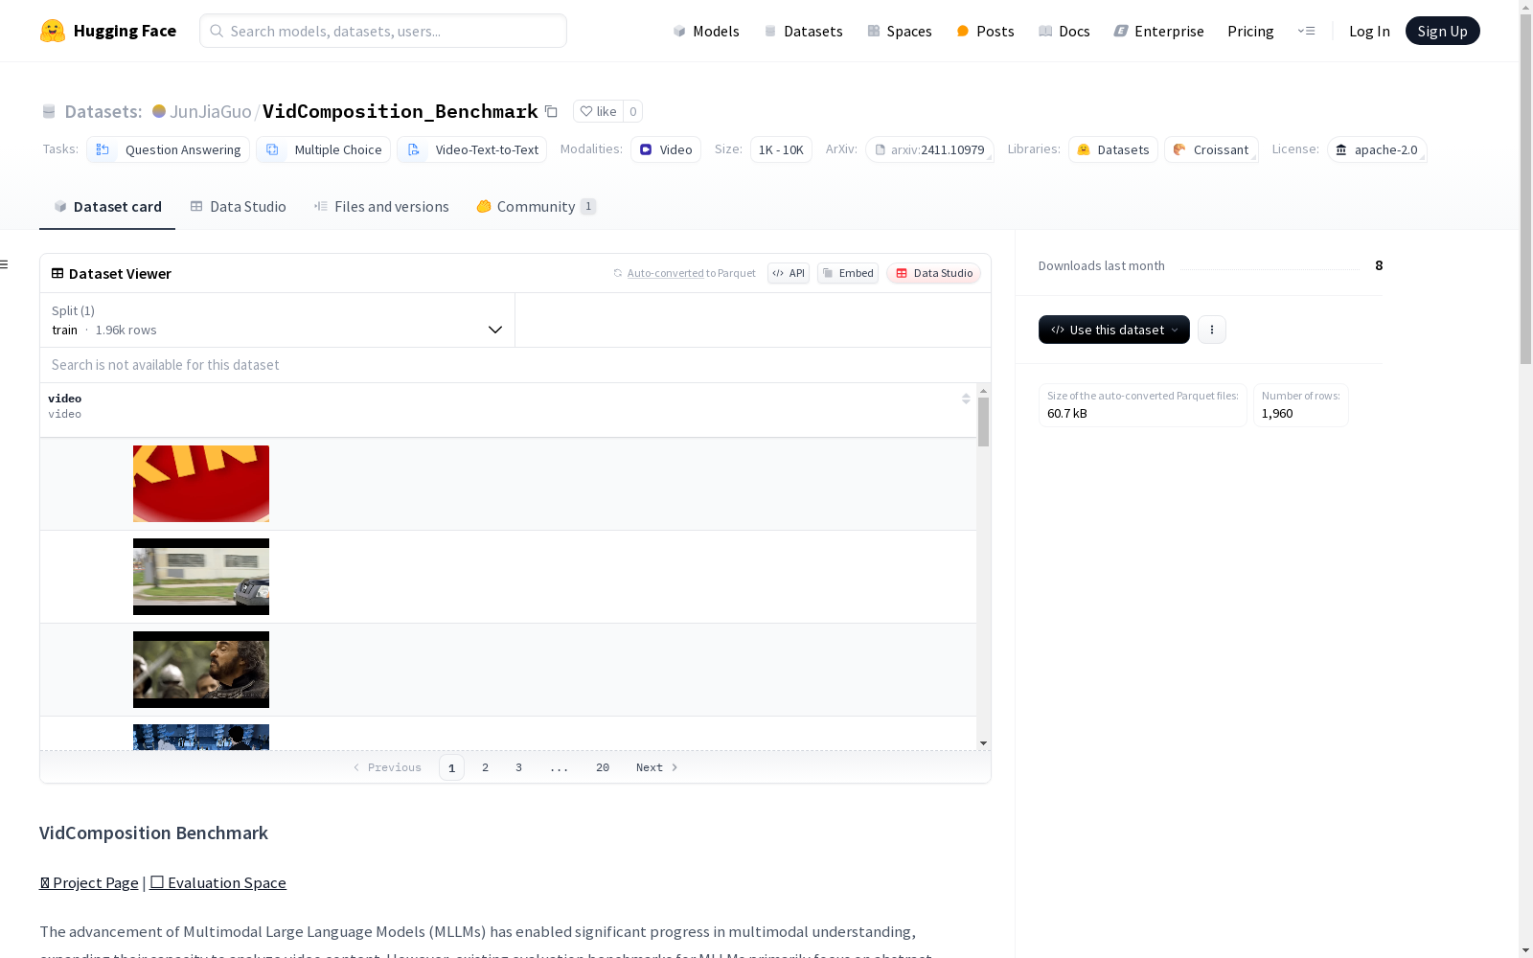This screenshot has height=958, width=1533.
Task: Filter by Question Answering task tag
Action: (169, 149)
